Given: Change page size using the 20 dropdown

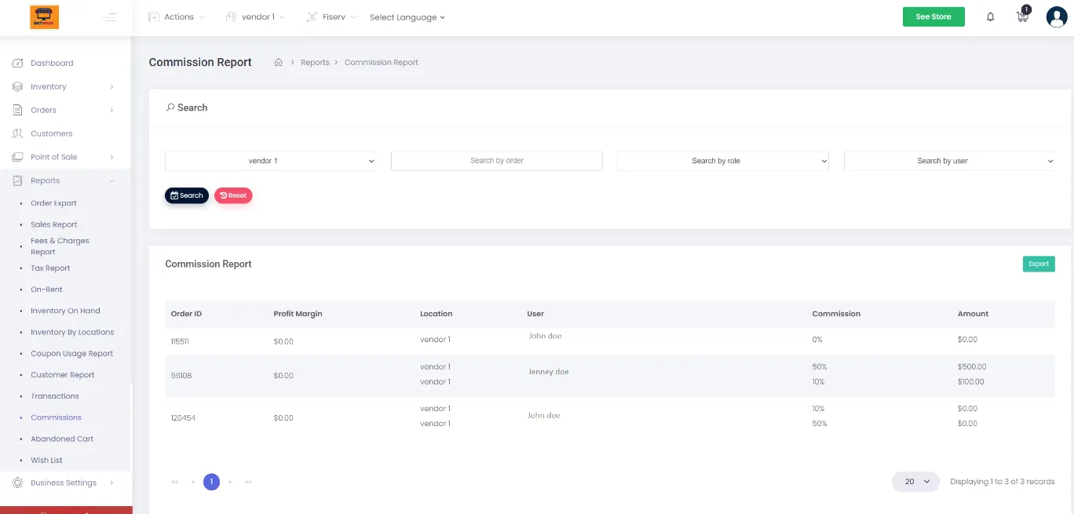Looking at the screenshot, I should (915, 481).
